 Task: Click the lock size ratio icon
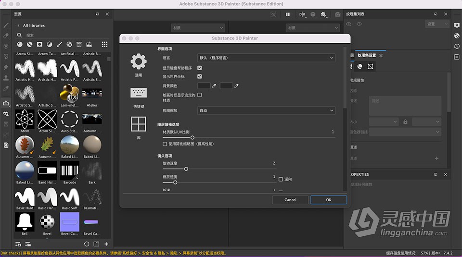(405, 122)
